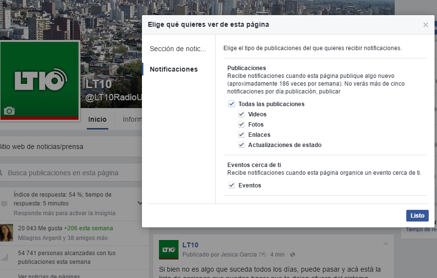Click the reach statistics bar icon
437x278 pixels.
pos(4,258)
